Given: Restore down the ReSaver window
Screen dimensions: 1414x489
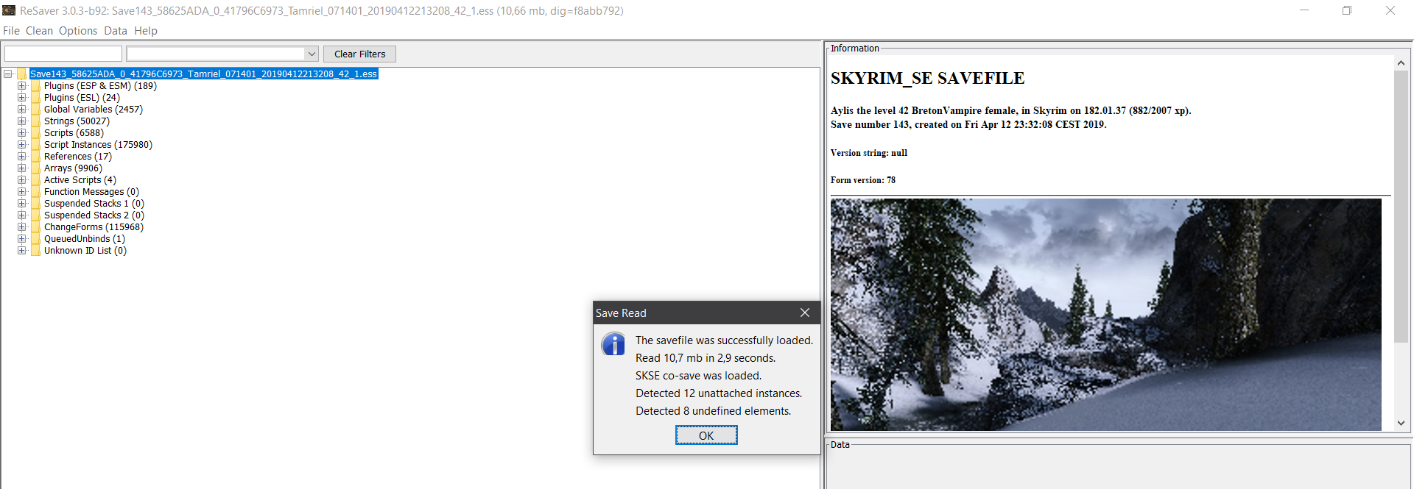Looking at the screenshot, I should 1347,10.
